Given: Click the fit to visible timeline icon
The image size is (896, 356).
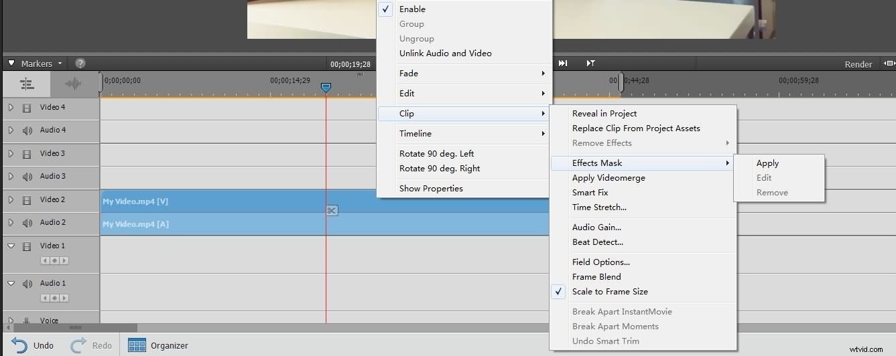Looking at the screenshot, I should click(x=889, y=64).
